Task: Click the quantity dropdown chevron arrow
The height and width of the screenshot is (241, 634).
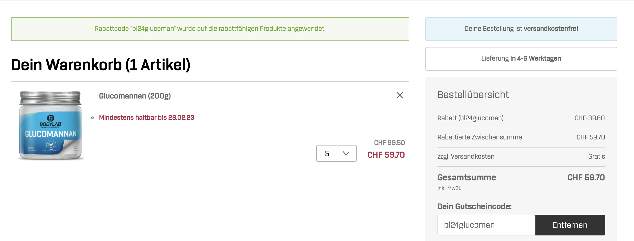Action: (x=346, y=153)
